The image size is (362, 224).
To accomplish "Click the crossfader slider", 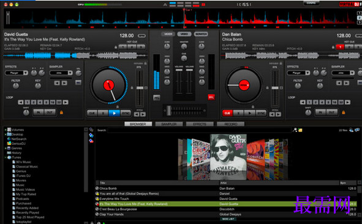I will click(169, 110).
